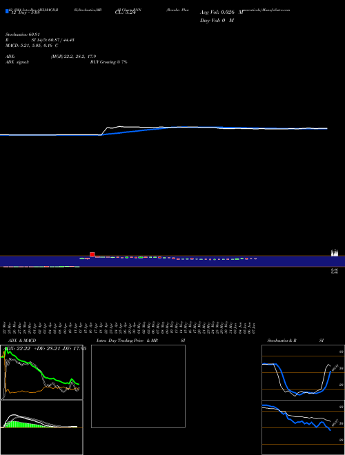Click the 'Day Vol: 0 M' text
Image resolution: width=345 pixels, height=455 pixels.
[x=217, y=20]
